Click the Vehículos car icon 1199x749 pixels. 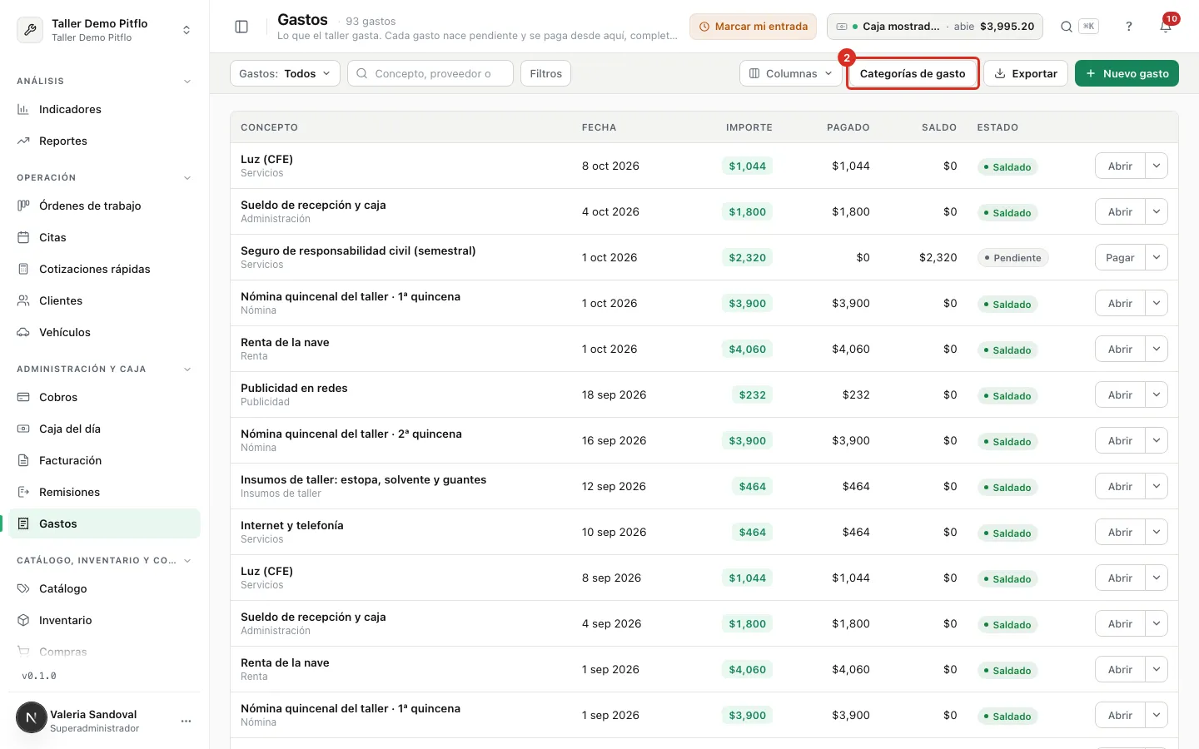pyautogui.click(x=23, y=332)
